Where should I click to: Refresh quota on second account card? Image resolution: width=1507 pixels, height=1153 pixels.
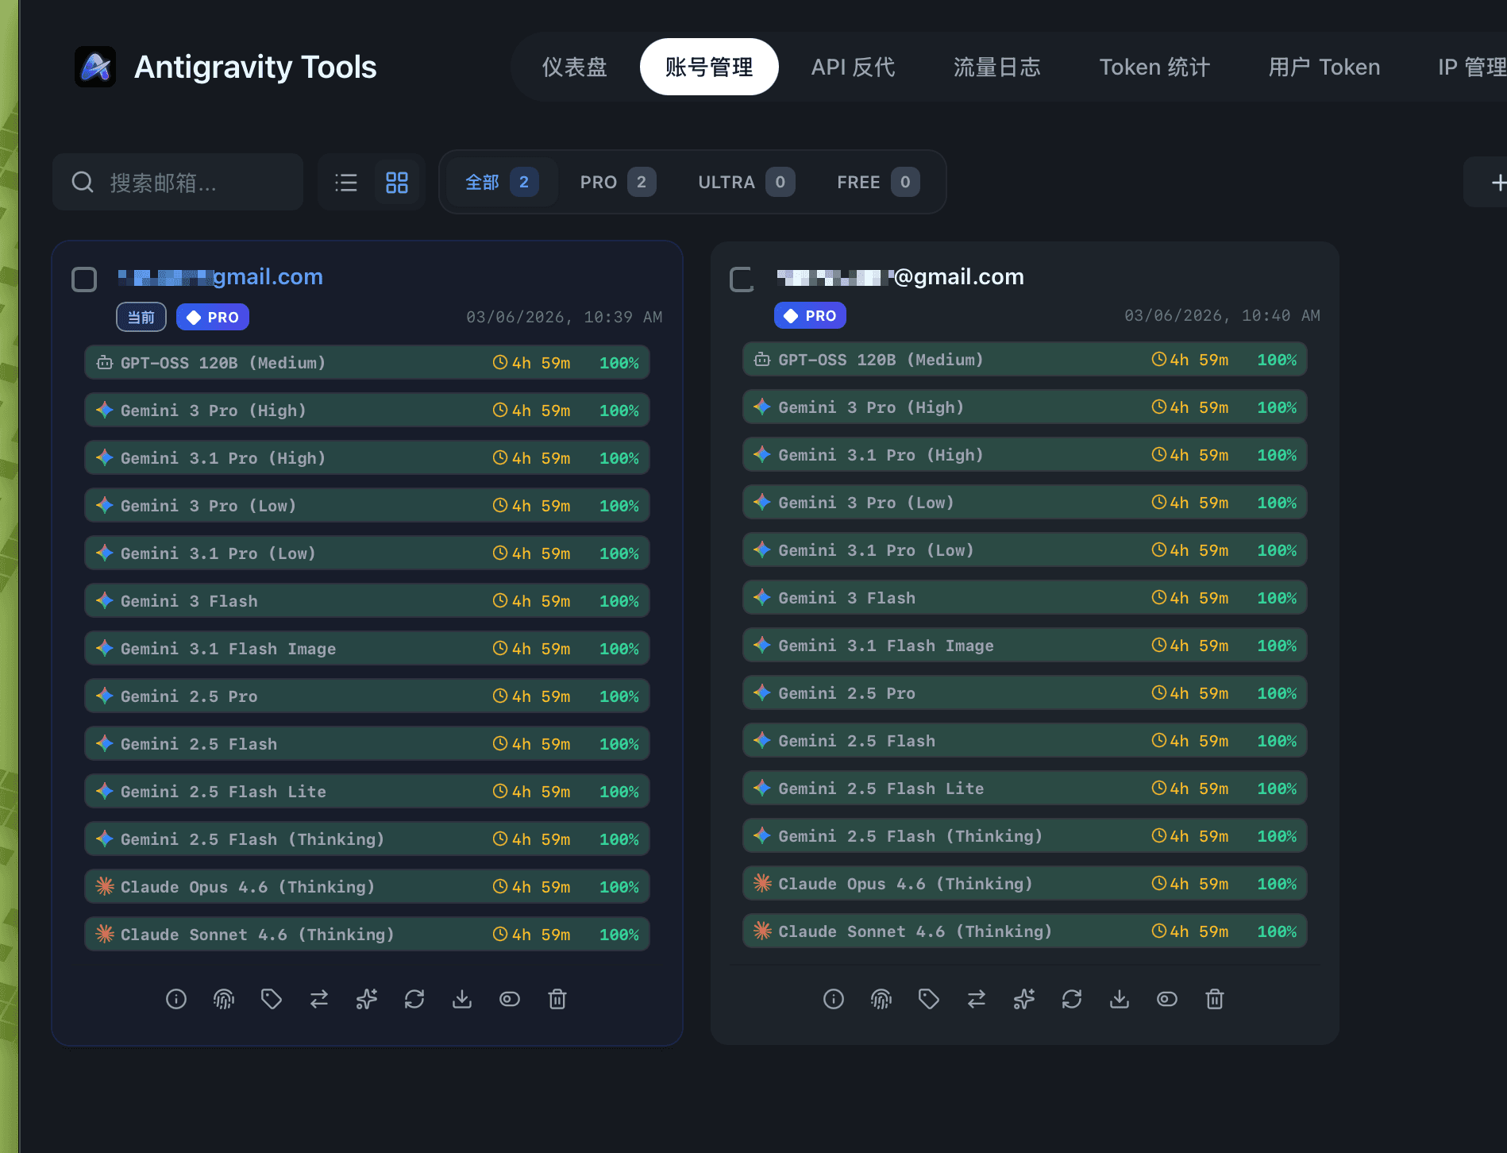(1072, 999)
